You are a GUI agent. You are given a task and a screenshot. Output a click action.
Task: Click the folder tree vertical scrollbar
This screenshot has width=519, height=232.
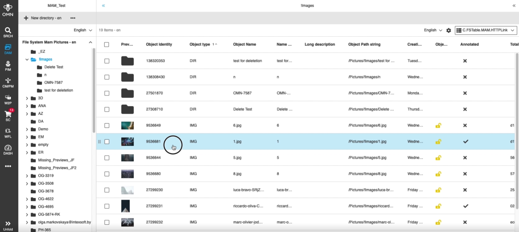coord(94,90)
